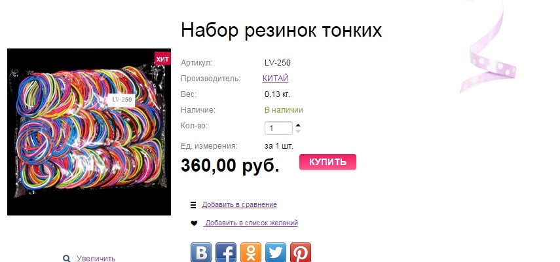Click the ХИТ badge on photo
Screen dimensions: 560x262
click(162, 59)
